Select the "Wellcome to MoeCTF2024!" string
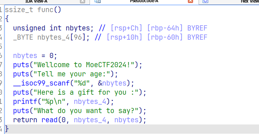Image resolution: width=259 pixels, height=134 pixels. click(84, 65)
